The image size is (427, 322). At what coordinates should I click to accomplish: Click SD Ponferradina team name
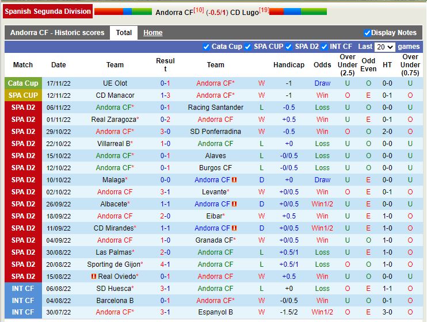point(215,132)
